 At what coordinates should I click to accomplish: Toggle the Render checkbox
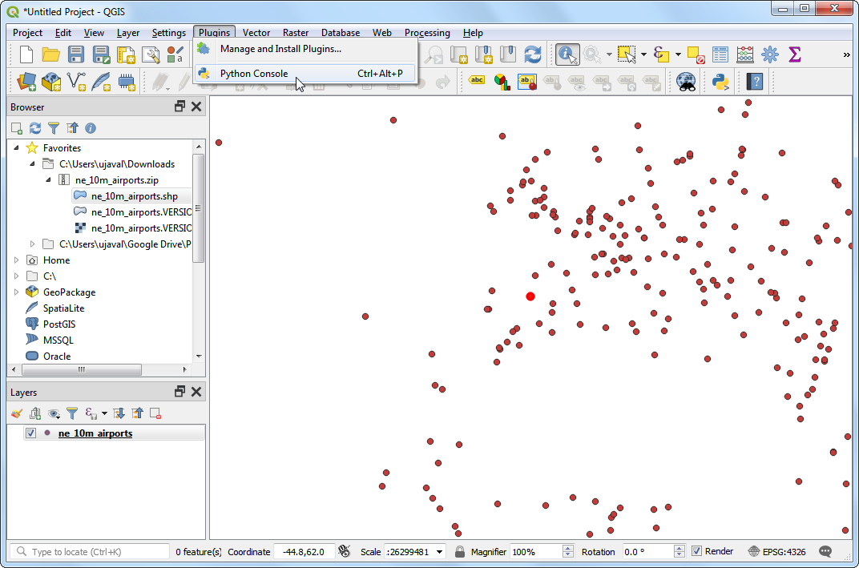697,551
